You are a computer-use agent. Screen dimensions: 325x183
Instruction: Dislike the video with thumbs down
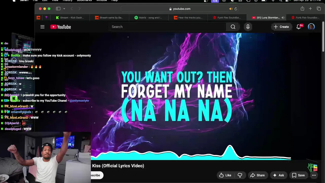240,175
